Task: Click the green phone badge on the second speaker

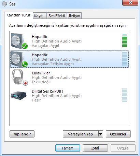Action: [x=25, y=64]
